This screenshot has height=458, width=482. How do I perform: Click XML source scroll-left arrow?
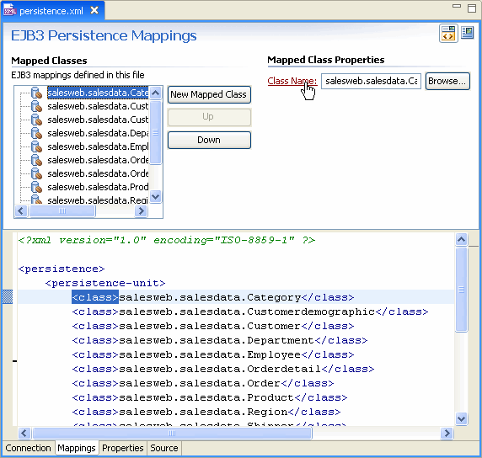(24, 433)
